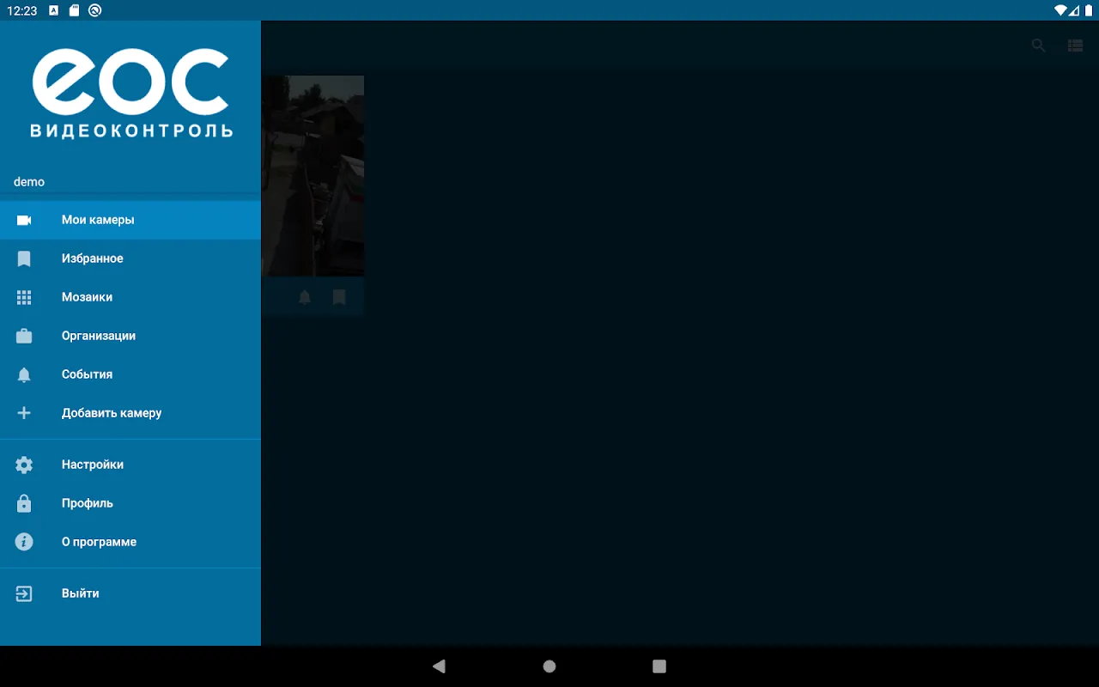Tap the Добавить камеру label
This screenshot has width=1099, height=687.
coord(112,413)
